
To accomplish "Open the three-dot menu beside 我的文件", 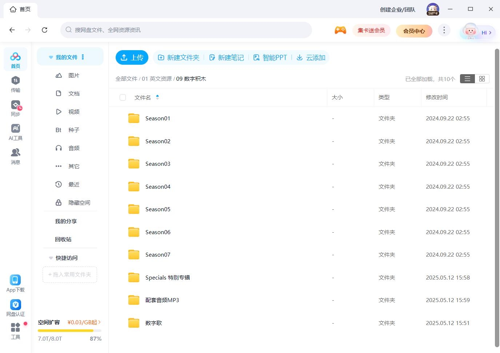I will click(x=83, y=57).
